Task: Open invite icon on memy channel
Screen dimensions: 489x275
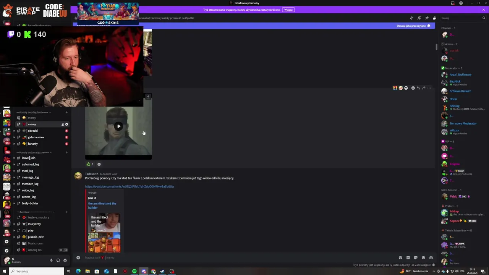Action: click(63, 124)
